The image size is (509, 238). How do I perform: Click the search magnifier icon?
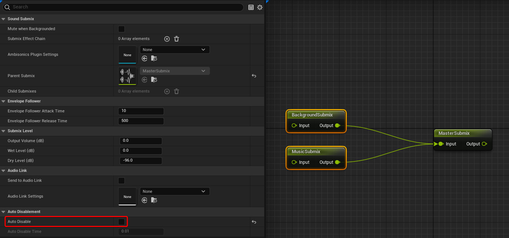(8, 7)
